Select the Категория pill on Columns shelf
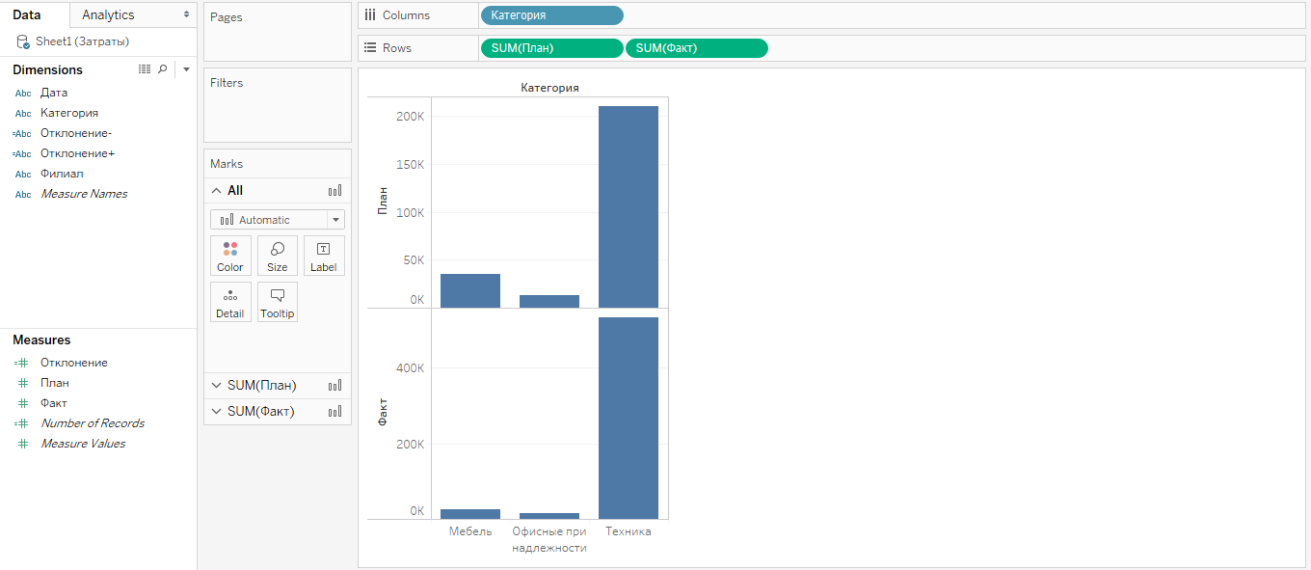Image resolution: width=1311 pixels, height=570 pixels. click(551, 15)
